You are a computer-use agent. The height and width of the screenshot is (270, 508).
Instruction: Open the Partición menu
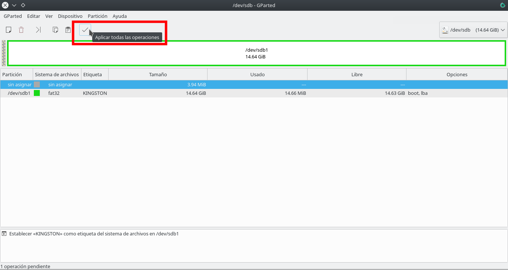point(97,16)
